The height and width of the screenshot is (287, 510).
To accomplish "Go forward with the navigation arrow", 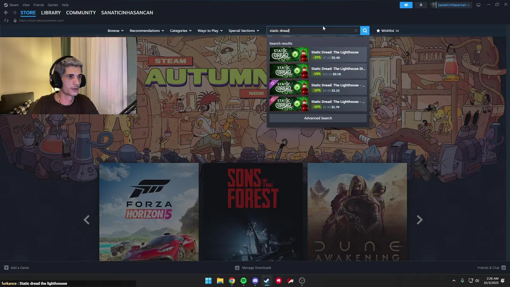I will 15,13.
